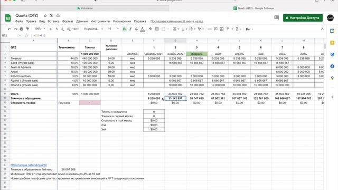Open the zoom 100% dropdown
Viewport: 338px width, 190px height.
pos(40,29)
